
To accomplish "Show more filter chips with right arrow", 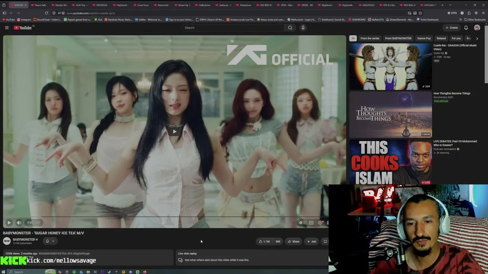I will [477, 38].
